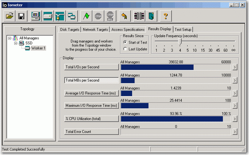
Task: Click the 1.4239 response time value
Action: [x=176, y=88]
